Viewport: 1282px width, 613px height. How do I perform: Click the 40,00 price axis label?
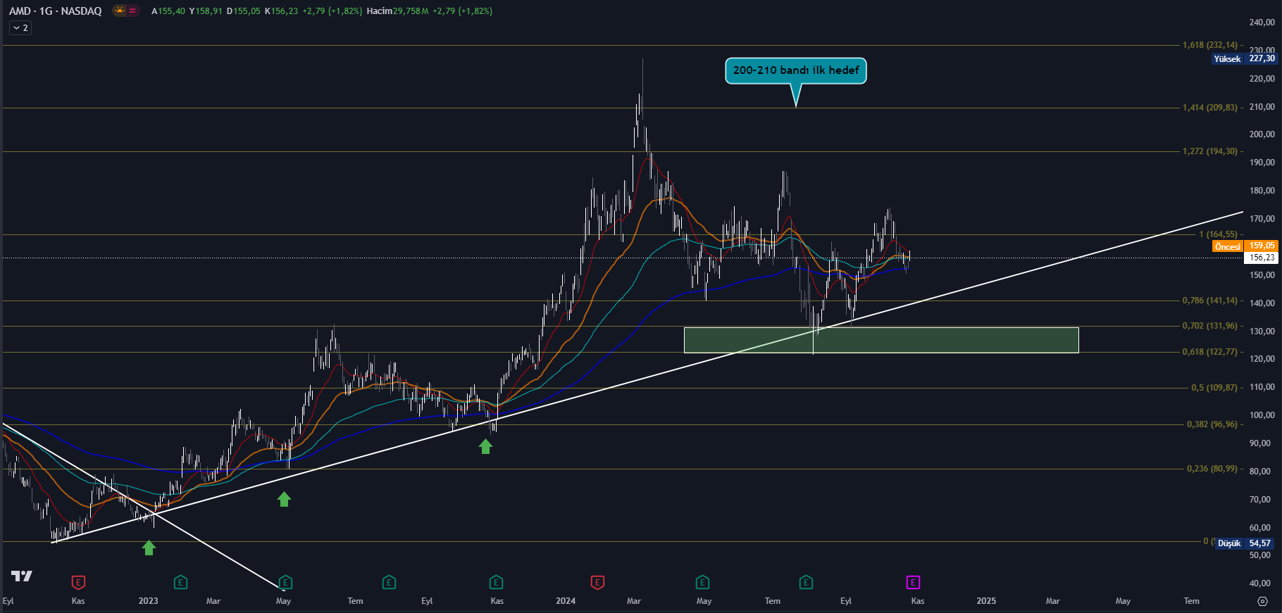click(x=1262, y=583)
